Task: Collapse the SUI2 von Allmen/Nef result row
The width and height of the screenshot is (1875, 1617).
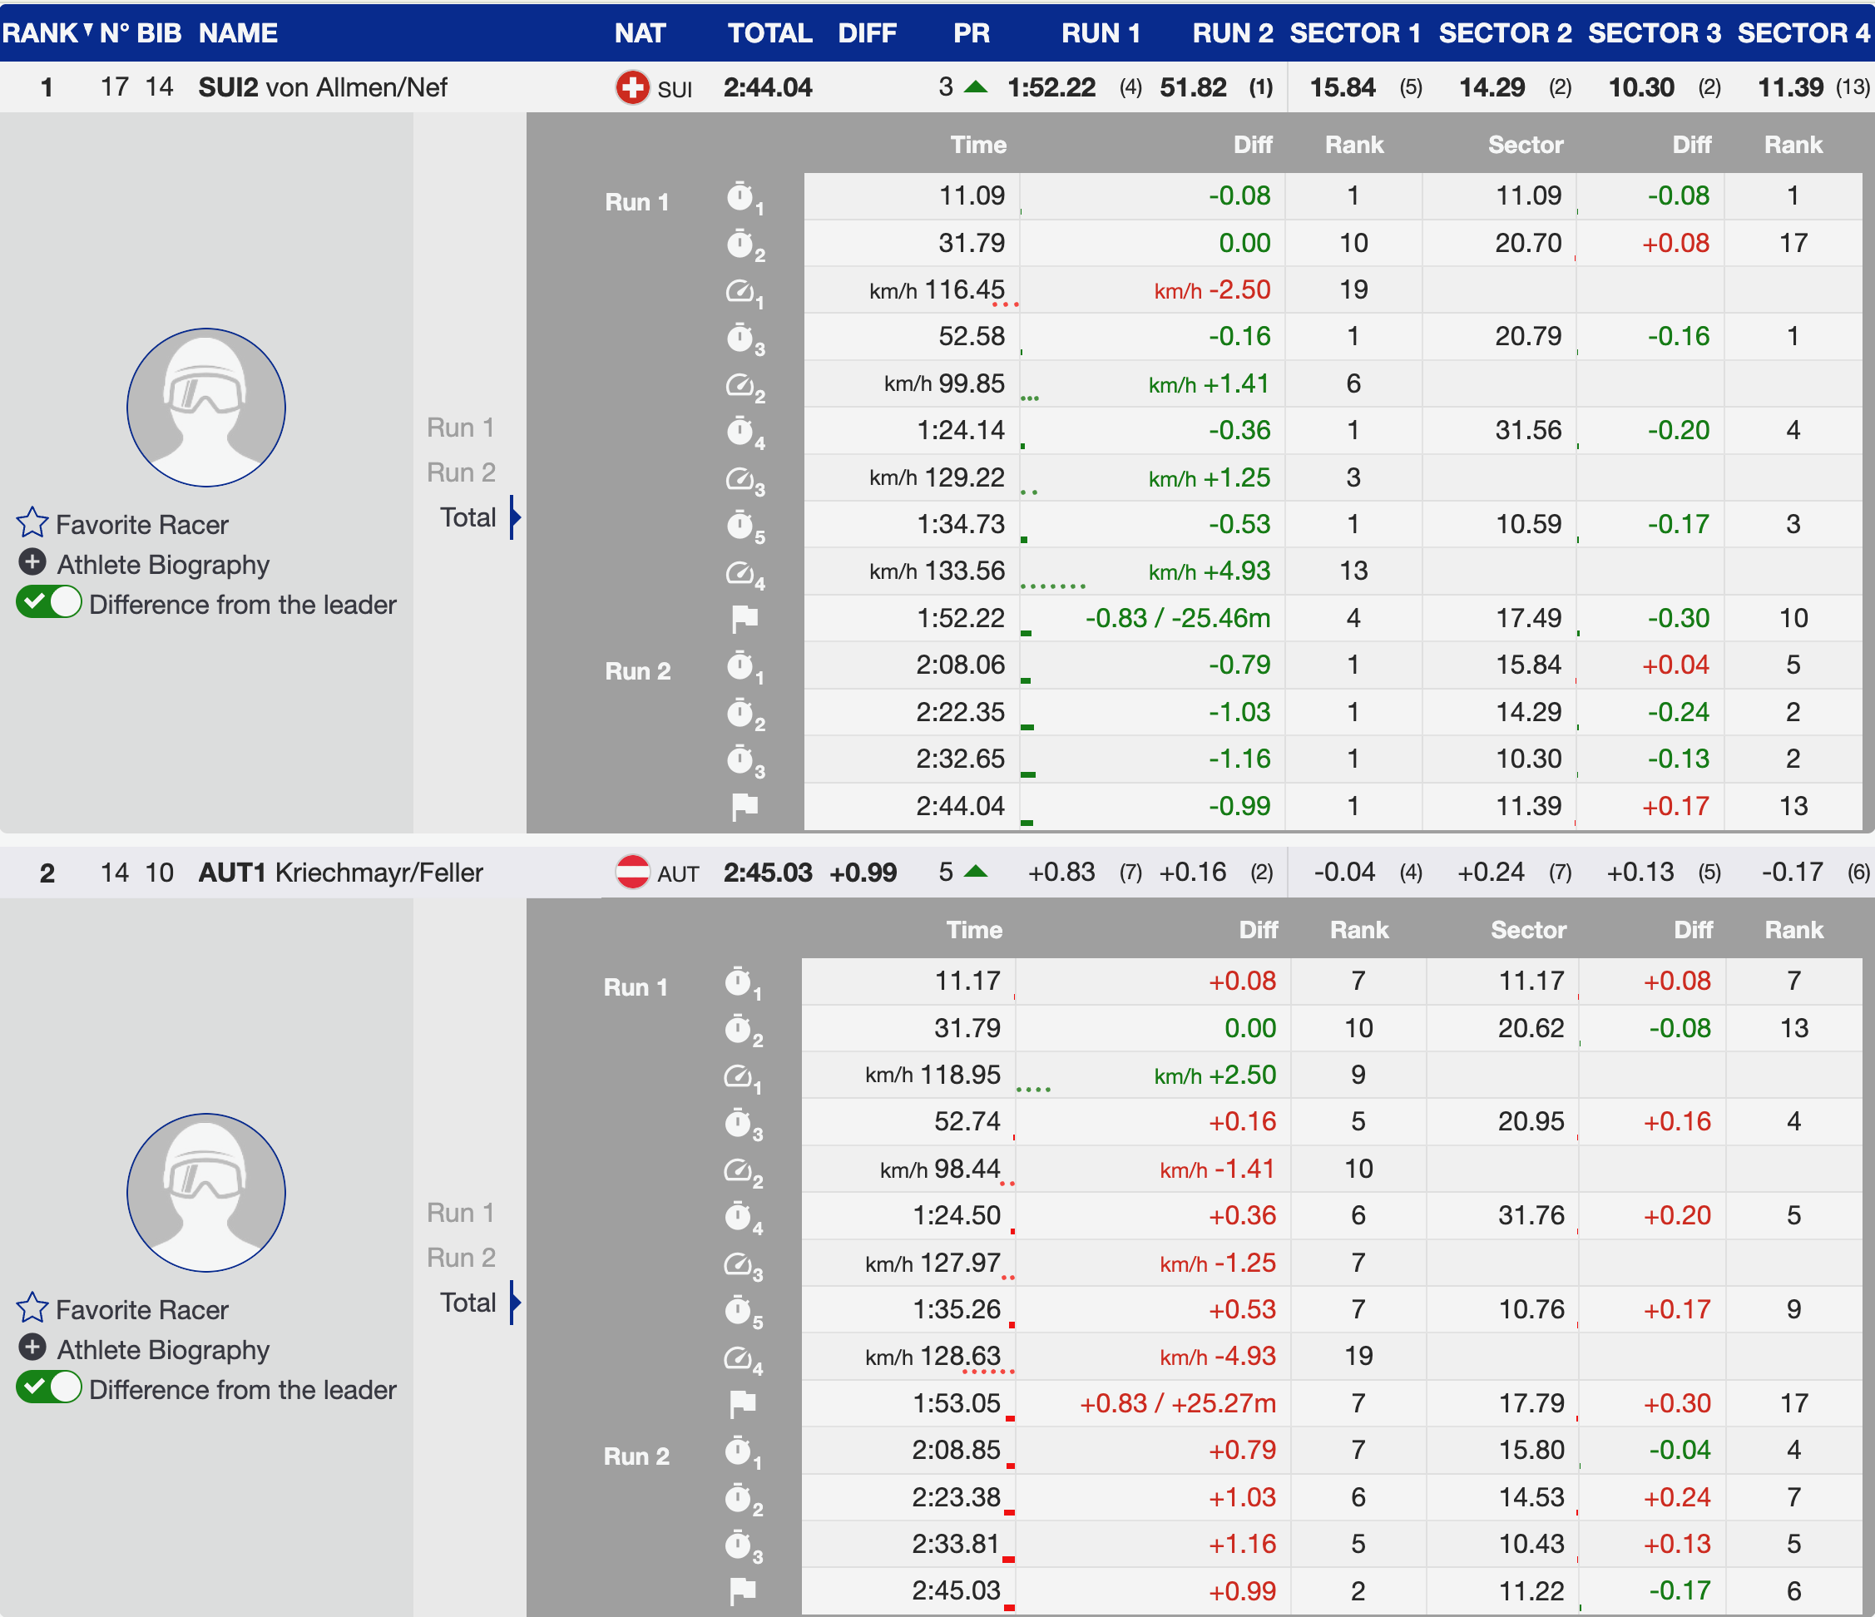Action: pyautogui.click(x=322, y=88)
